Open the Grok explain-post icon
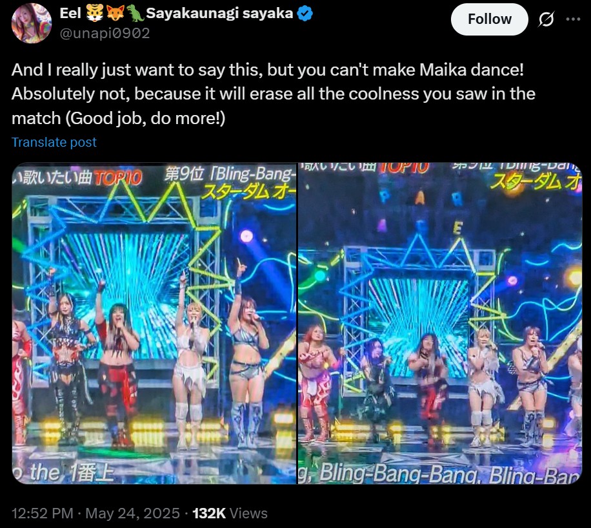591x528 pixels. [546, 19]
